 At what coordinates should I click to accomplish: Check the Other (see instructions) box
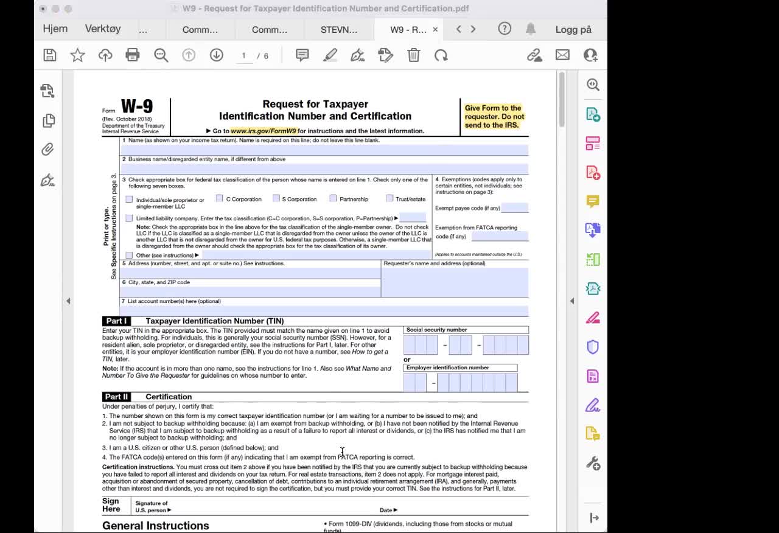coord(129,255)
